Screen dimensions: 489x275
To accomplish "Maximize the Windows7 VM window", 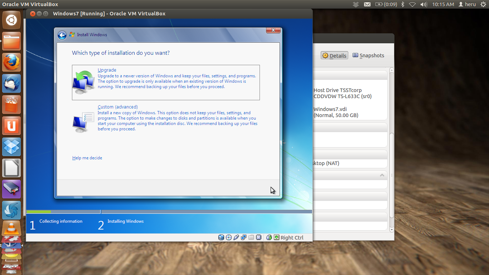I will 45,14.
